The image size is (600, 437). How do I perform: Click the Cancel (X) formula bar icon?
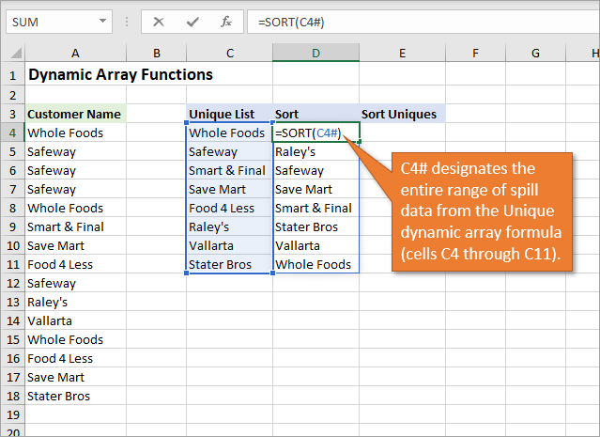click(159, 22)
